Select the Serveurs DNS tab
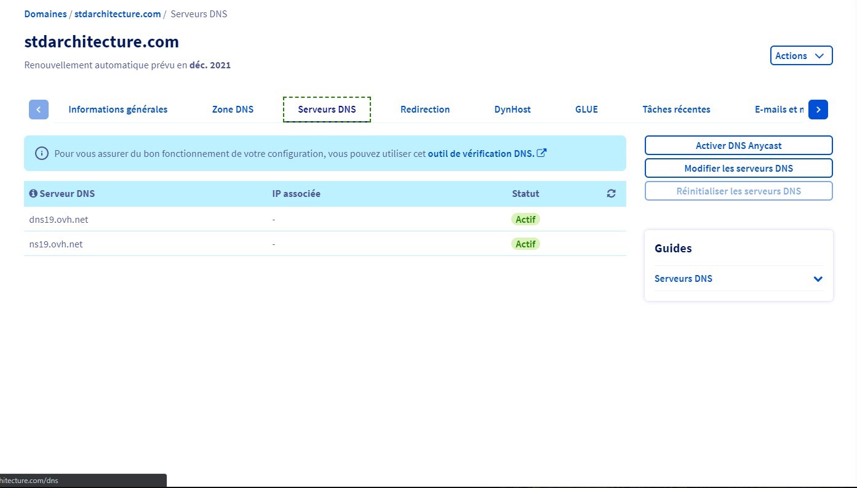 [327, 110]
